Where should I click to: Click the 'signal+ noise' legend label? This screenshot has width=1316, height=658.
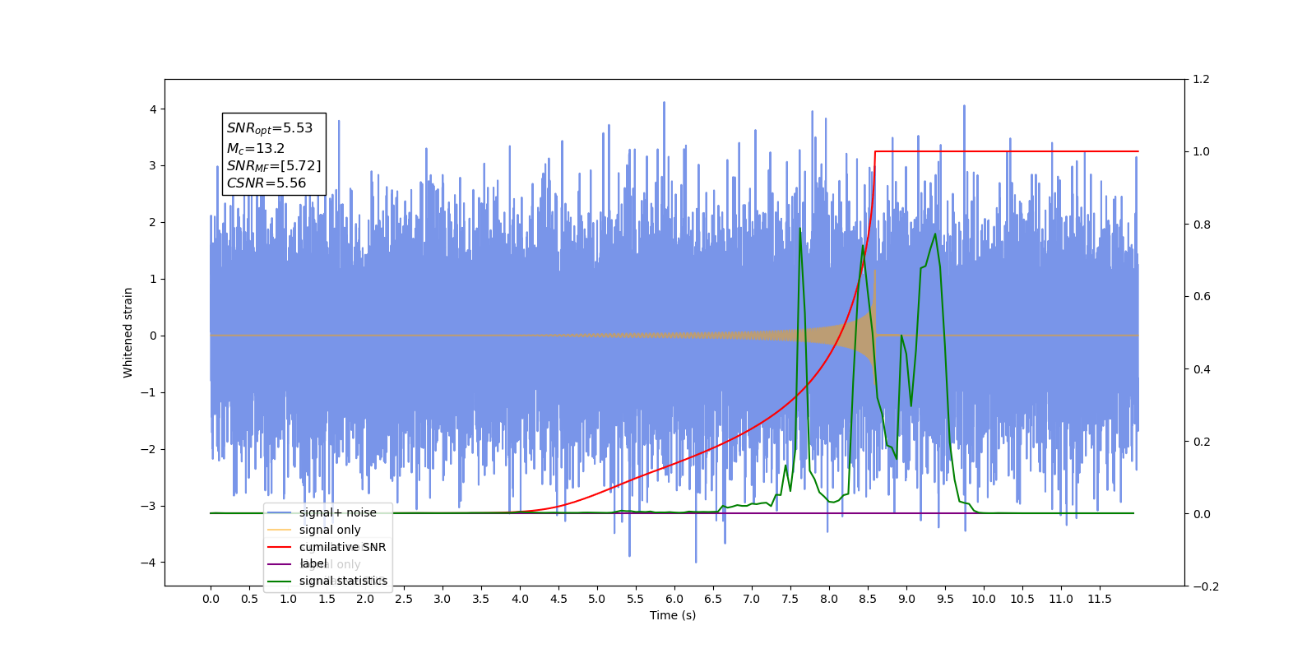[x=337, y=512]
